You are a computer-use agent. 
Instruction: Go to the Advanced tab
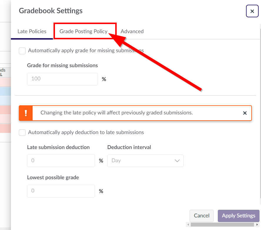pyautogui.click(x=132, y=31)
